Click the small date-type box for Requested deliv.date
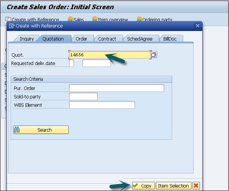 [x=71, y=63]
